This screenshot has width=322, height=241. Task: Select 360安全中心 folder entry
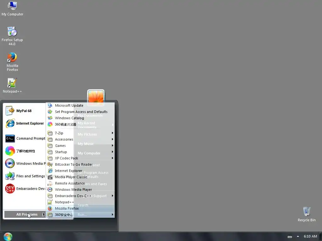coord(80,215)
